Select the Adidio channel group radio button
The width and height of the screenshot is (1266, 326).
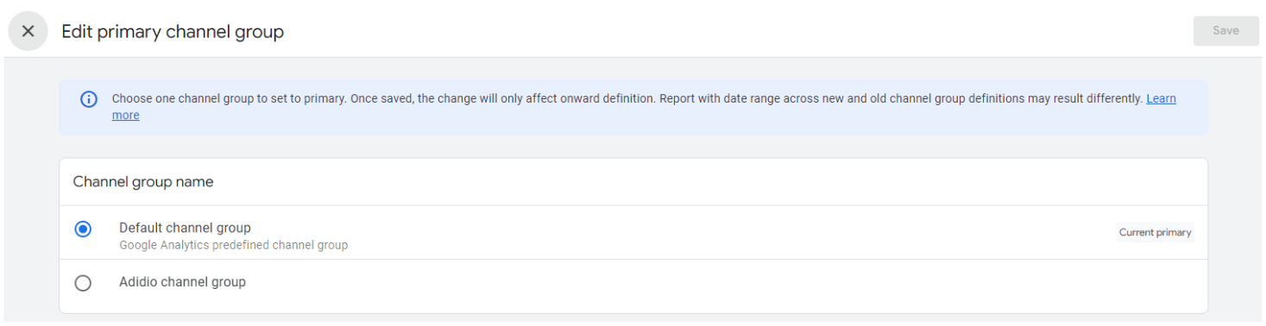click(x=83, y=283)
